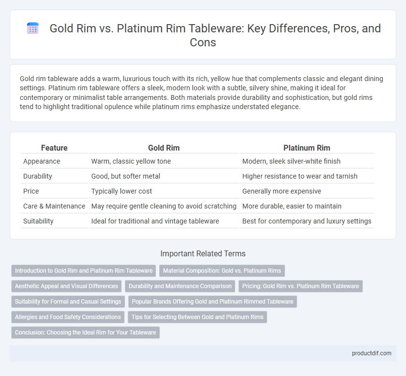The height and width of the screenshot is (376, 406).
Task: Click the intro paragraph about gold rim tableware
Action: (202, 93)
